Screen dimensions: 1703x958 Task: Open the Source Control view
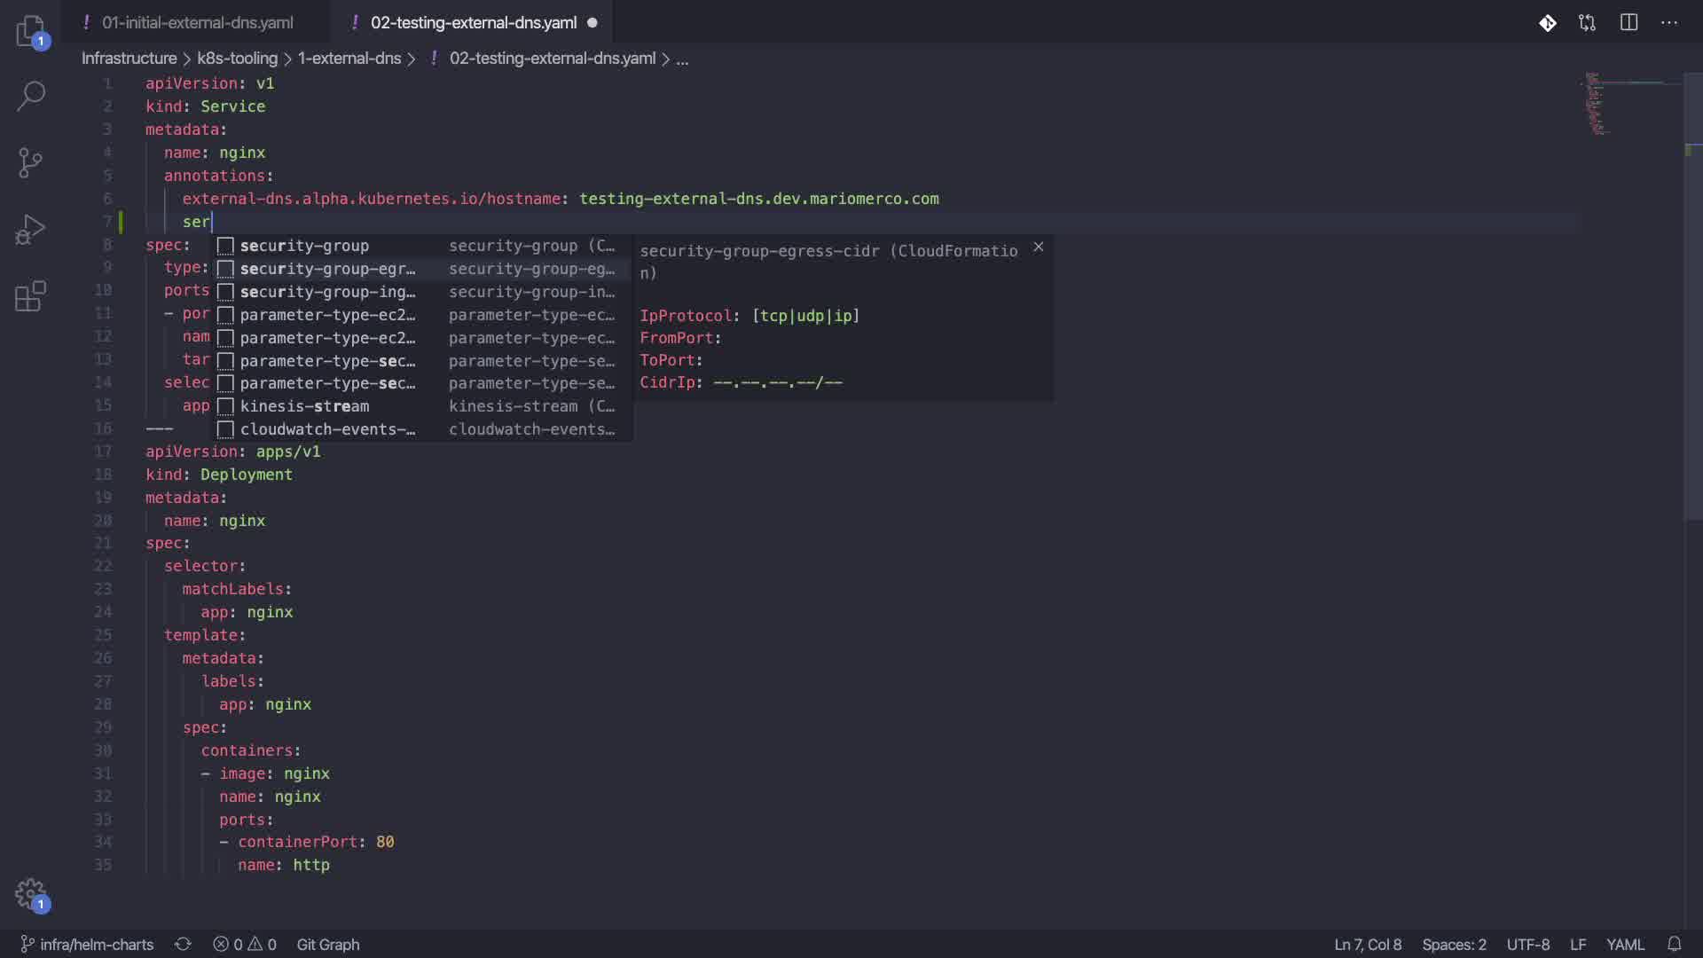pyautogui.click(x=30, y=162)
